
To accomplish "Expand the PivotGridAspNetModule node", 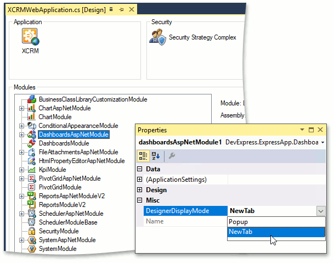I will point(21,178).
